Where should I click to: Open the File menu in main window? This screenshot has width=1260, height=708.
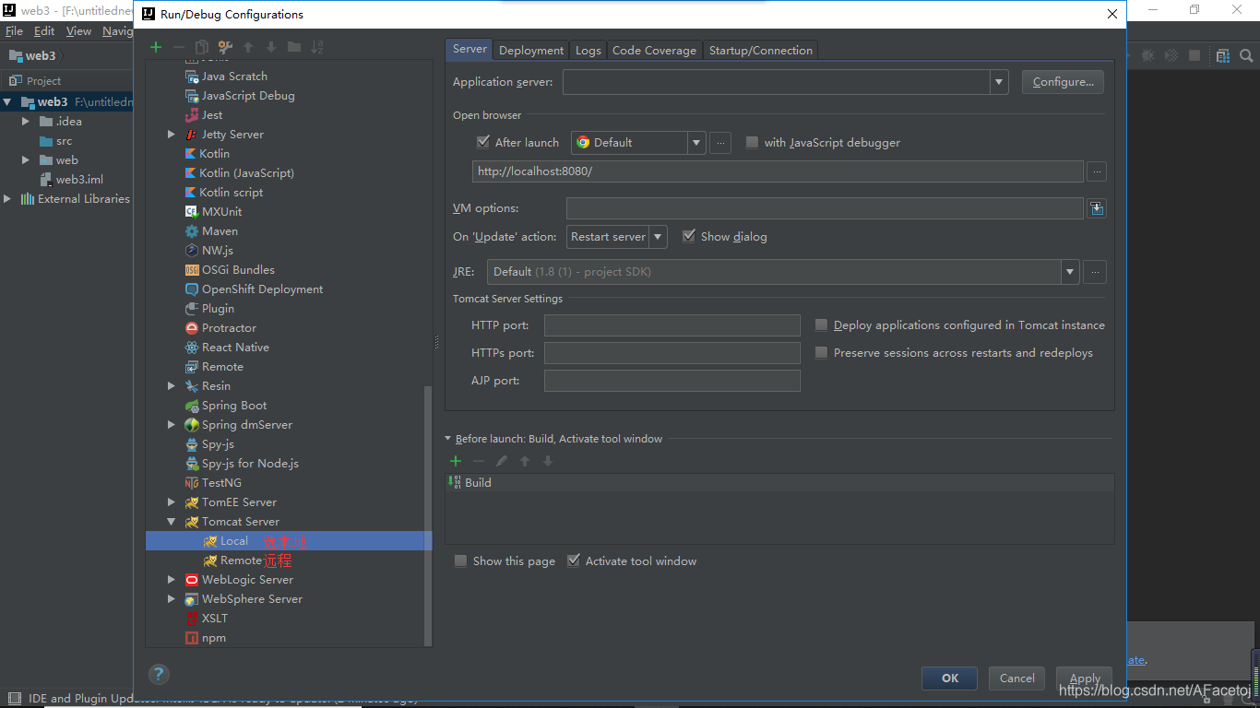pos(14,31)
